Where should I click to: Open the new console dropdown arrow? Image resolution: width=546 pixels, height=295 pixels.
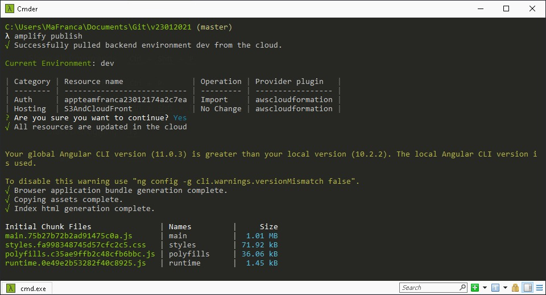point(485,288)
